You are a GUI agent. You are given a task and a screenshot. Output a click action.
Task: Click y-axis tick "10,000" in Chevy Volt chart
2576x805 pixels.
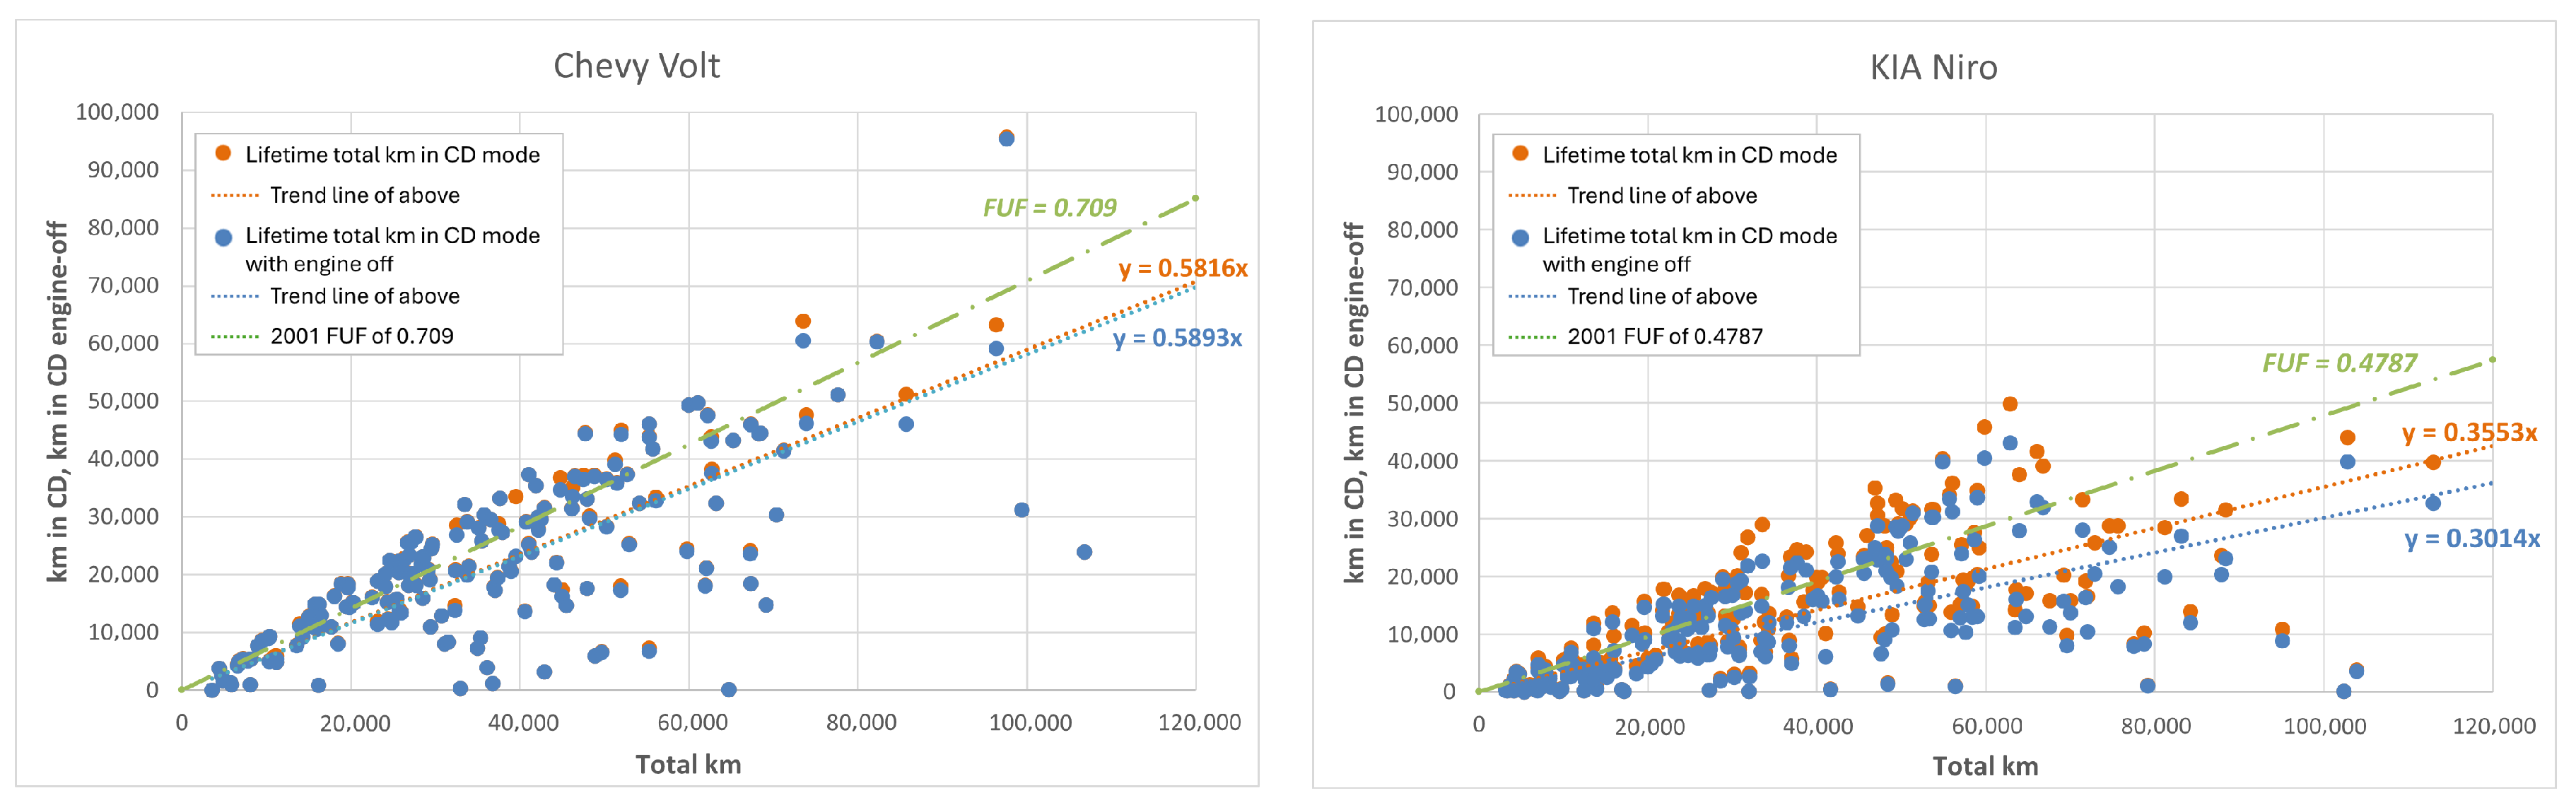point(123,632)
